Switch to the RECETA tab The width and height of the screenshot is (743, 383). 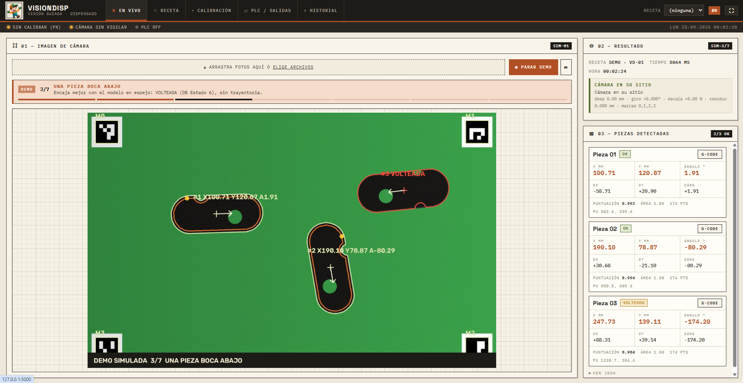tap(166, 10)
